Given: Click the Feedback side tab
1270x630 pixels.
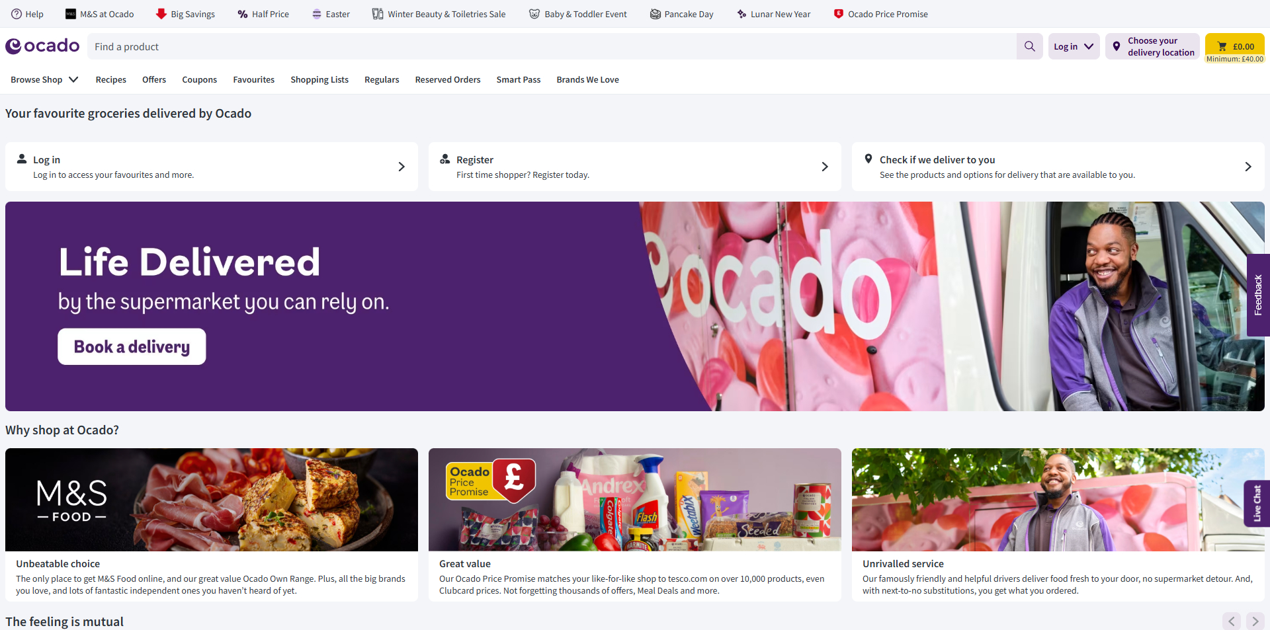Looking at the screenshot, I should pyautogui.click(x=1258, y=295).
